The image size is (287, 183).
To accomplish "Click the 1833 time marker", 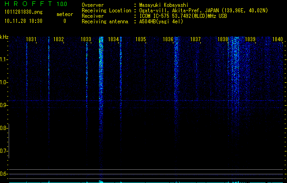I will click(x=86, y=39).
